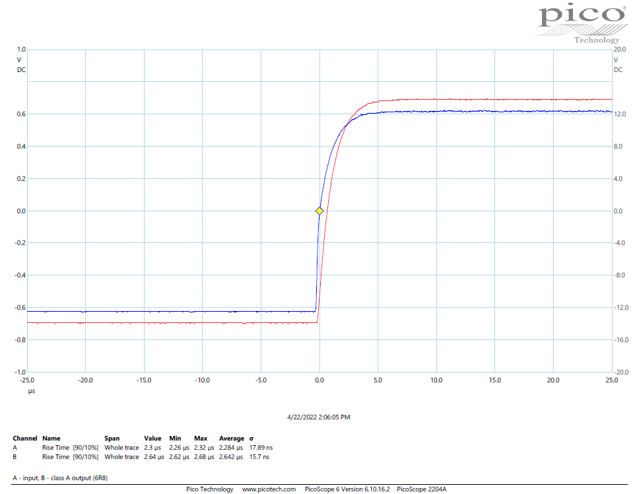
Task: Click the 1.0 label on left axis
Action: coord(21,50)
